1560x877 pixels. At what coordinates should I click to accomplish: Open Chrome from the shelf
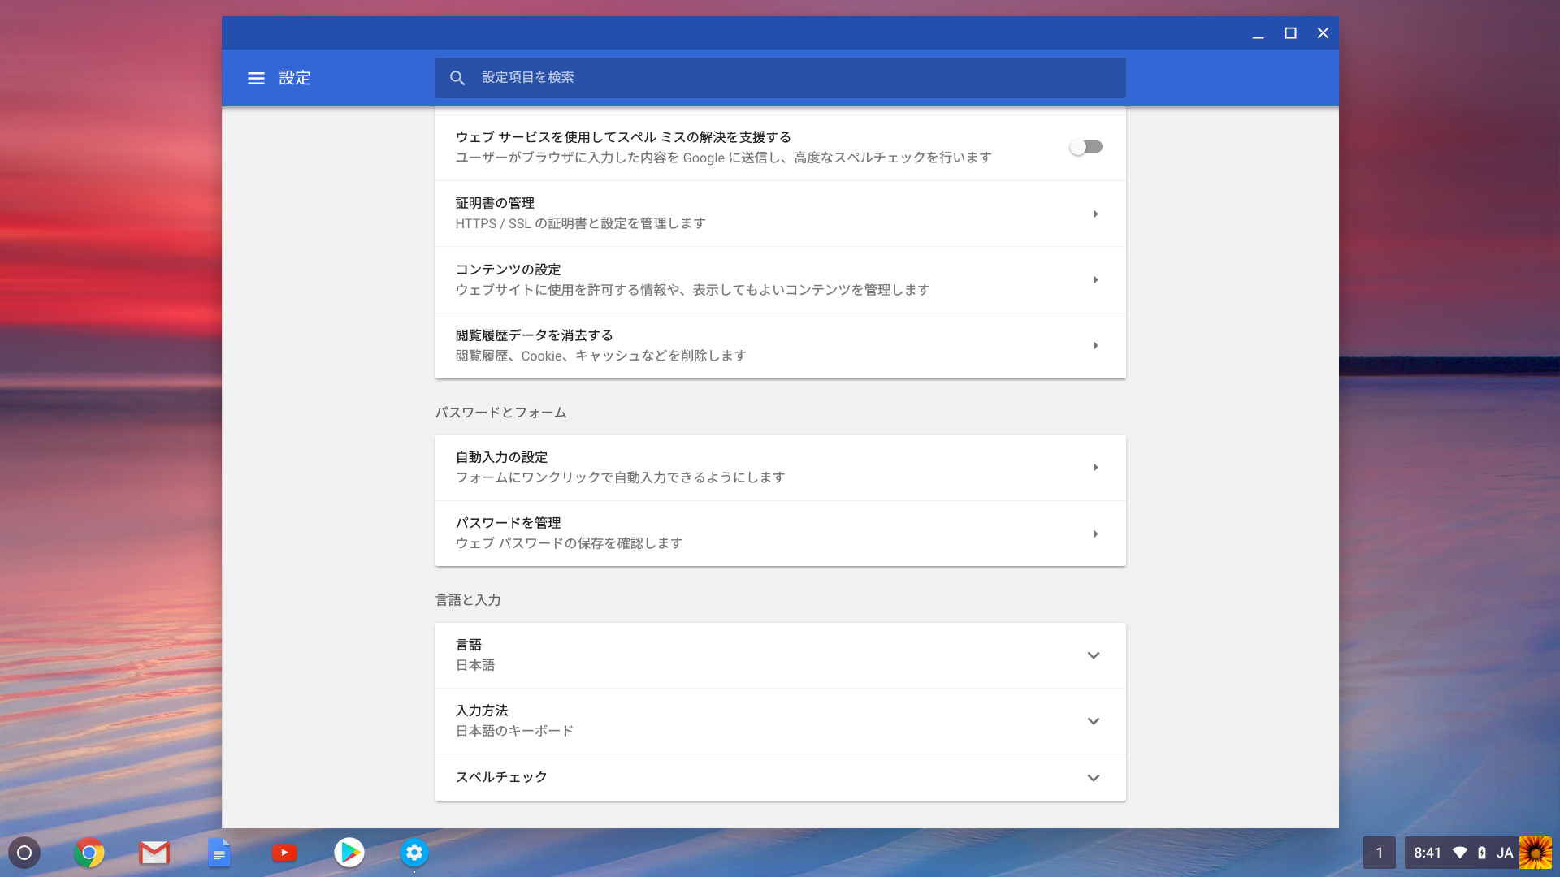[x=89, y=853]
